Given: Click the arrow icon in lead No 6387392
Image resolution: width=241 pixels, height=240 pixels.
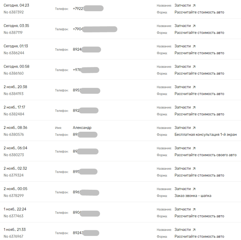Looking at the screenshot, I should (x=194, y=5).
